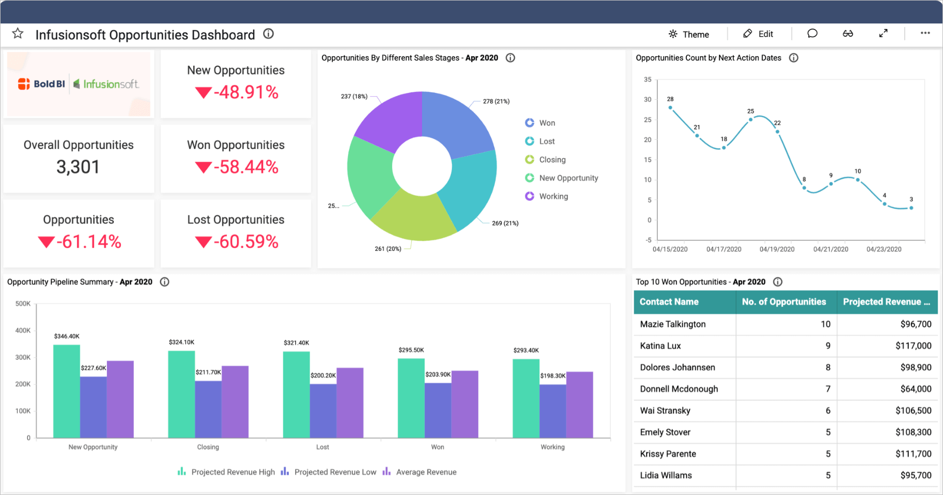The width and height of the screenshot is (943, 495).
Task: Click info icon for Sales Stages chart
Action: [510, 58]
